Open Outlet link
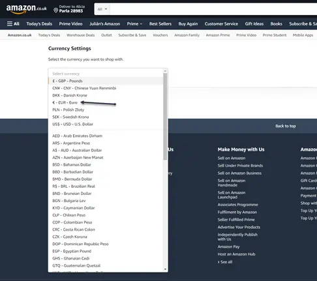The image size is (317, 281). 106,35
